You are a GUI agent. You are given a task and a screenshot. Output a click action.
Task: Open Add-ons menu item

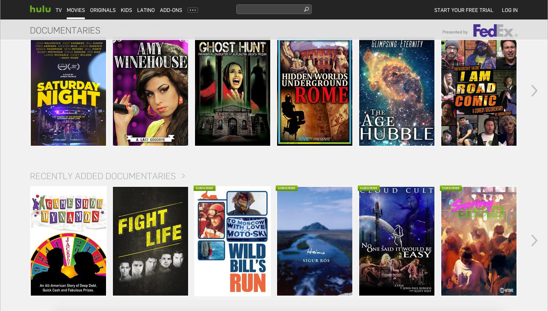pos(171,10)
